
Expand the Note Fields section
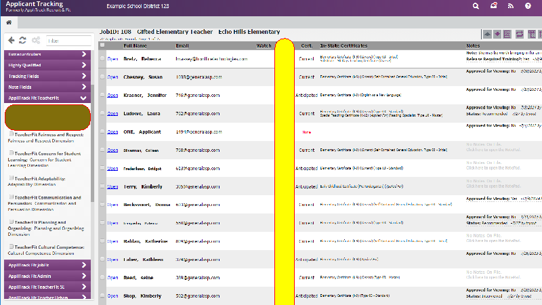47,87
